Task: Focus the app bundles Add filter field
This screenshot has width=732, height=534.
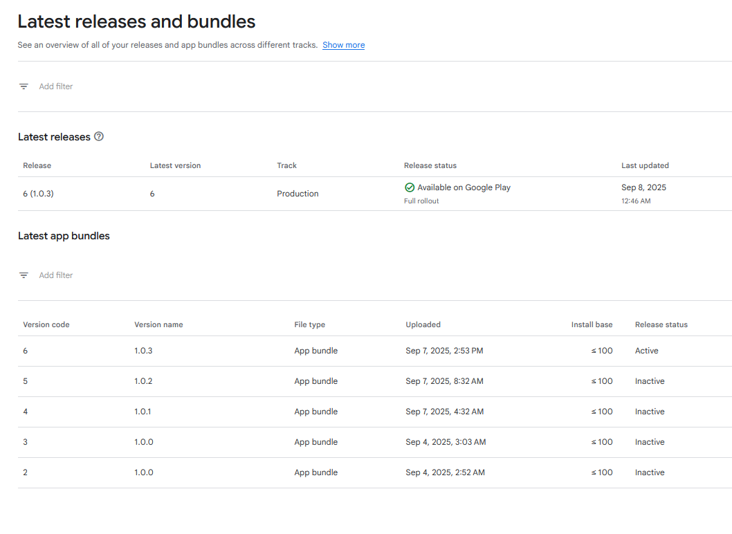Action: (56, 275)
